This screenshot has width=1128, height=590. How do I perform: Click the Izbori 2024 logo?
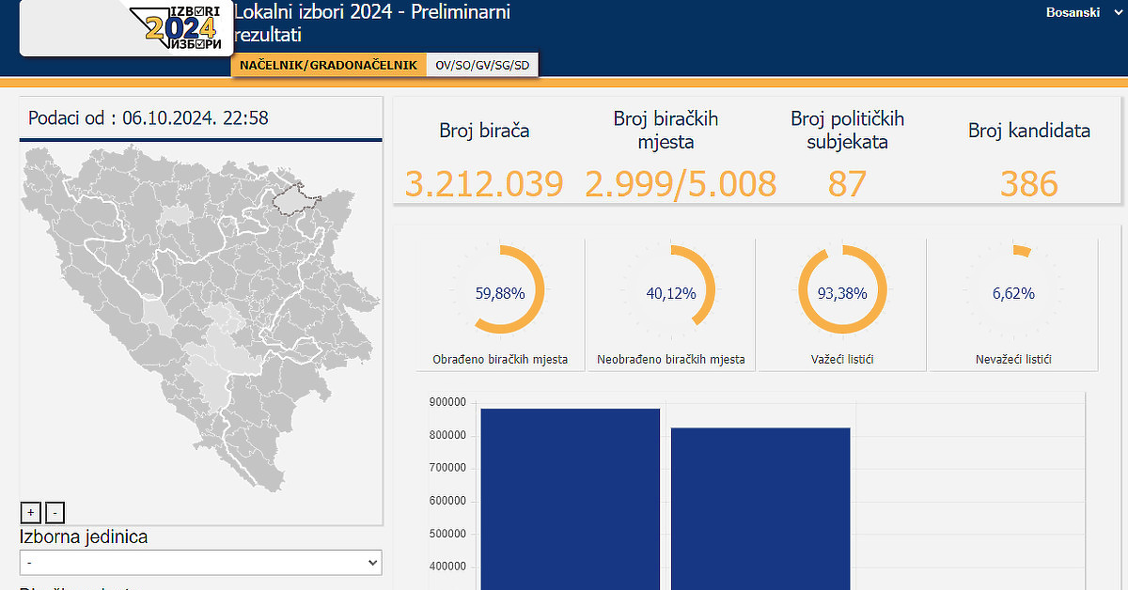pyautogui.click(x=182, y=26)
